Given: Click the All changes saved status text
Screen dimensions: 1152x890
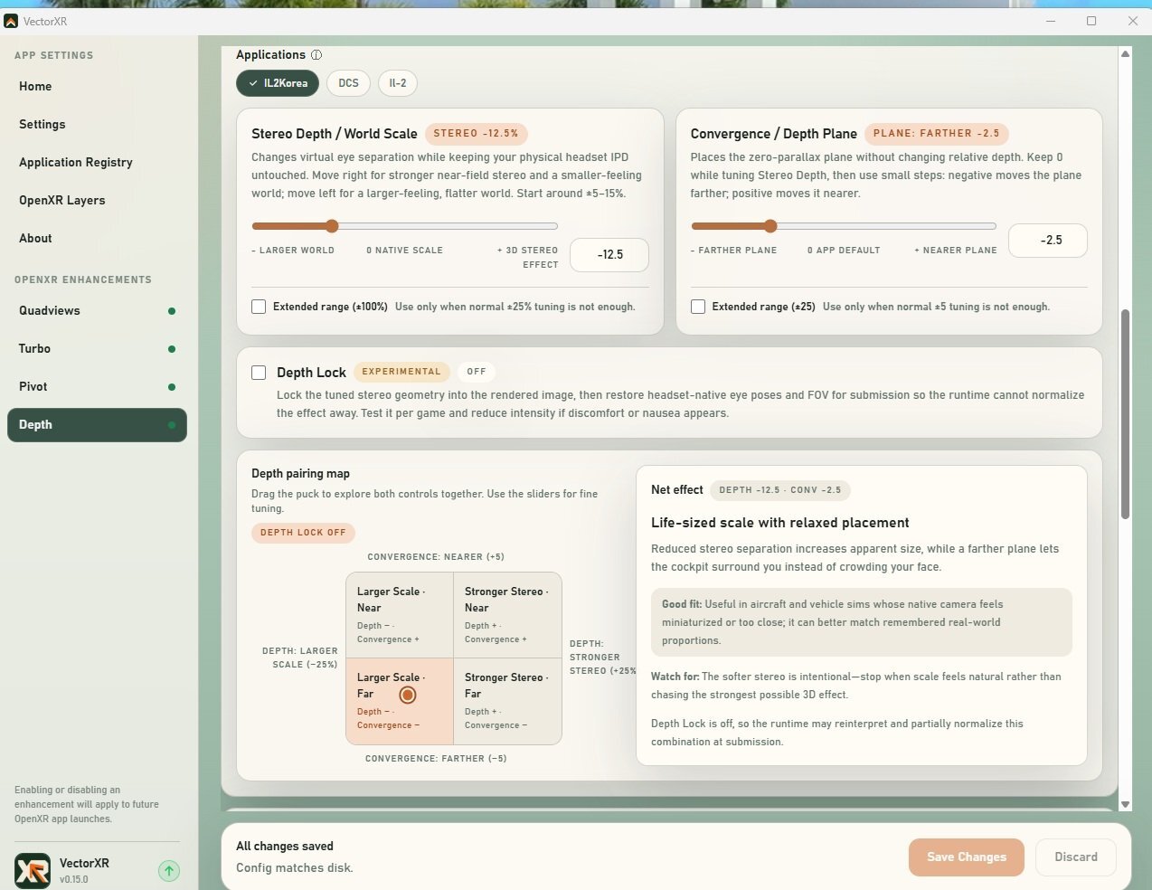Looking at the screenshot, I should point(285,847).
